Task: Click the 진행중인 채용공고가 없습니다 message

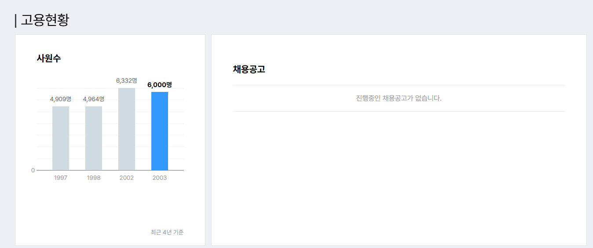Action: coord(399,98)
